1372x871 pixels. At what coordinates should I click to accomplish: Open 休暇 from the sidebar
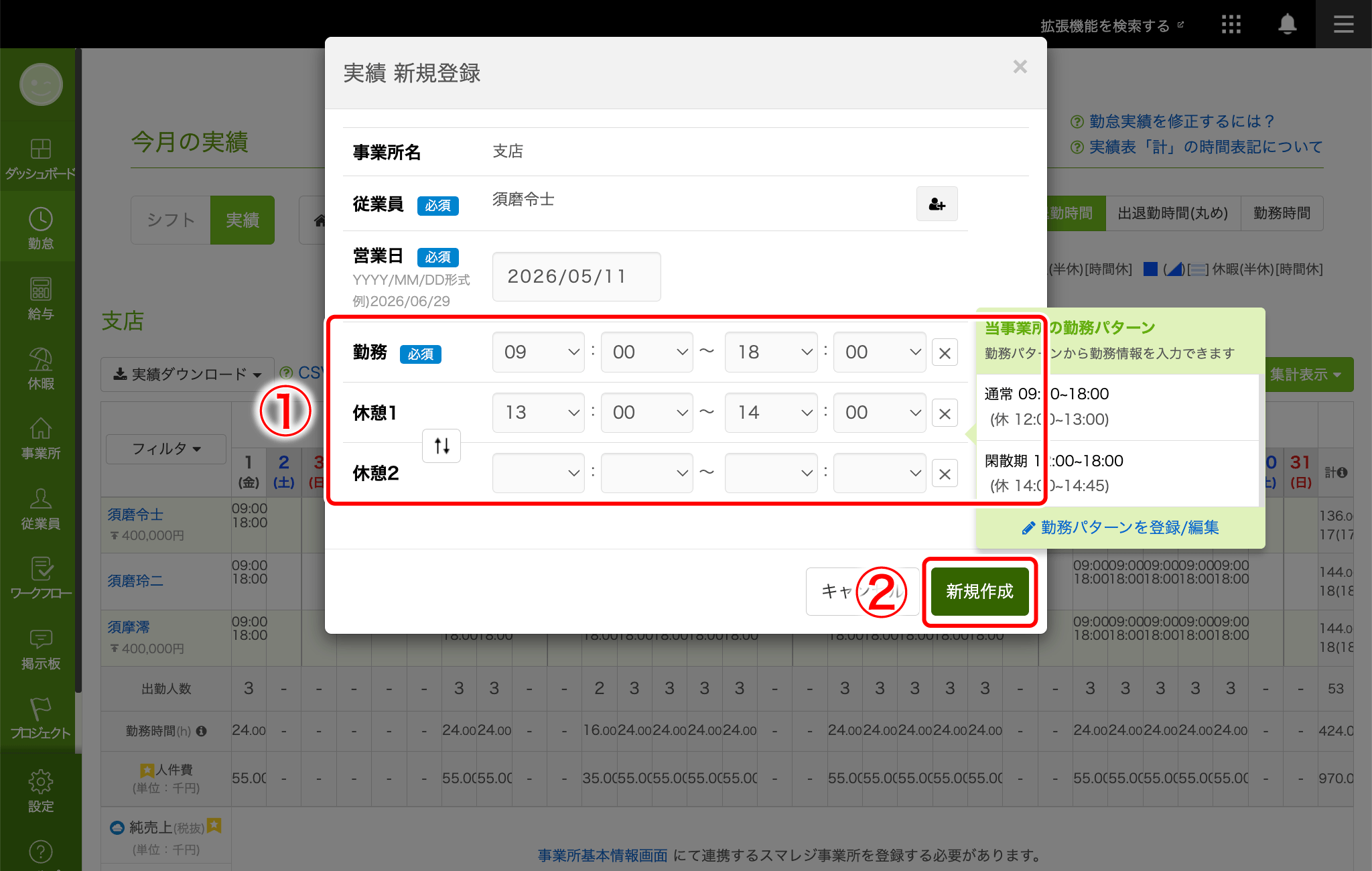[41, 368]
